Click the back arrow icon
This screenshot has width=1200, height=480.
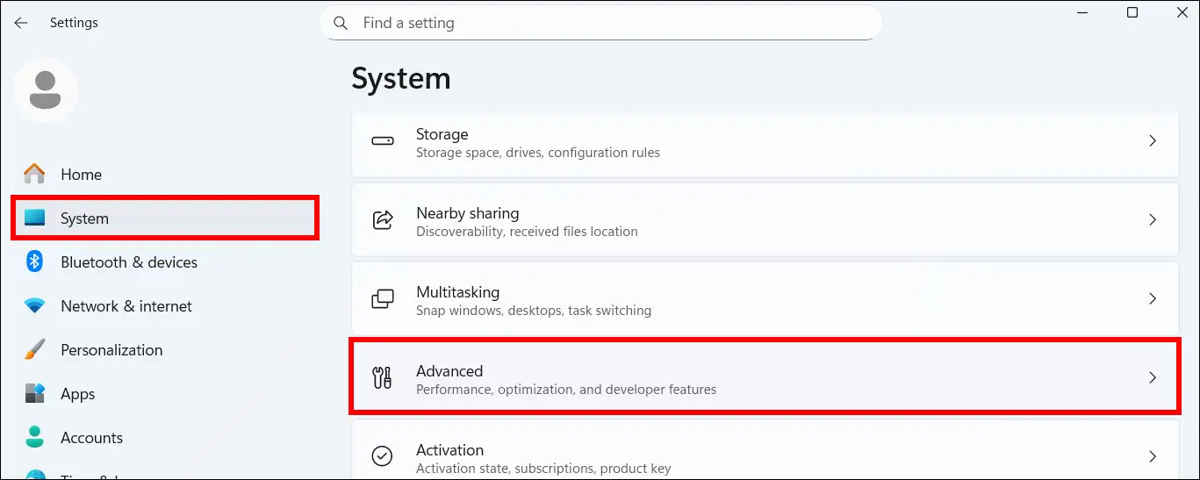tap(21, 23)
